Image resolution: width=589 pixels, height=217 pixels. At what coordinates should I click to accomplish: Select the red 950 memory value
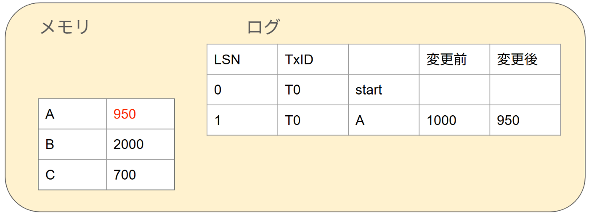pyautogui.click(x=125, y=114)
